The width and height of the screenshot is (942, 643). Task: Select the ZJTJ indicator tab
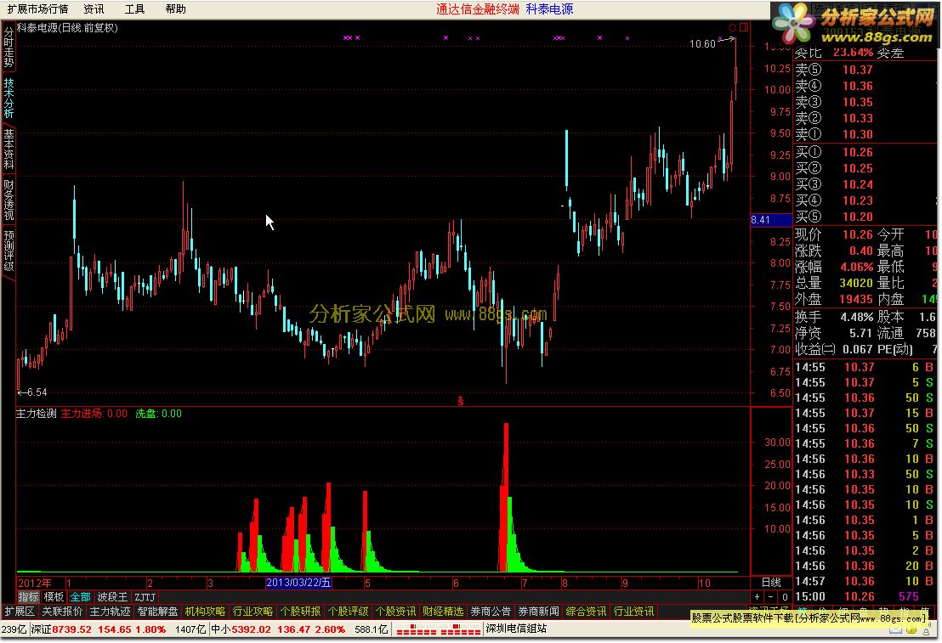point(145,597)
